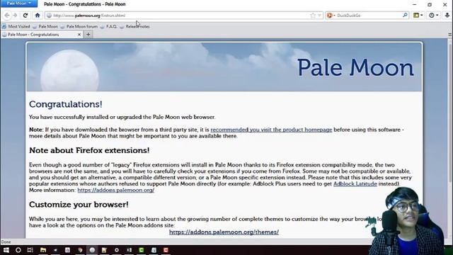
Task: Click the DuckDuckGo search input box
Action: coord(368,16)
